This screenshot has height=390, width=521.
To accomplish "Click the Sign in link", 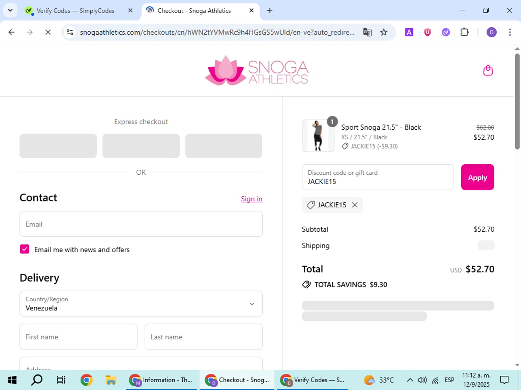I will 251,199.
